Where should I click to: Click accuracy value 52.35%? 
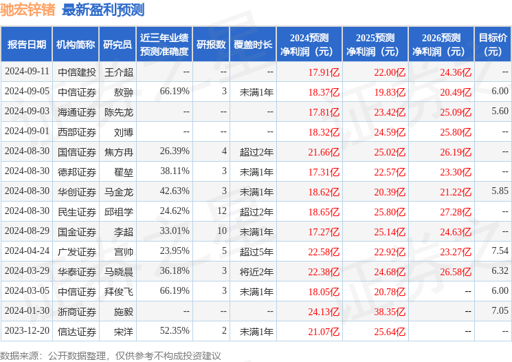click(x=175, y=330)
